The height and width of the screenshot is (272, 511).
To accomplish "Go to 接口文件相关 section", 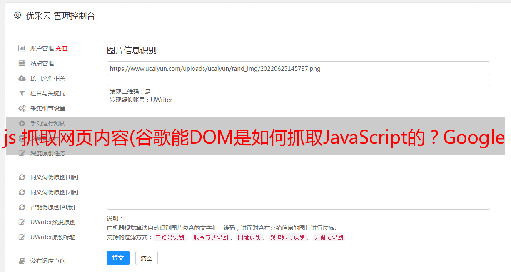I will click(x=48, y=78).
